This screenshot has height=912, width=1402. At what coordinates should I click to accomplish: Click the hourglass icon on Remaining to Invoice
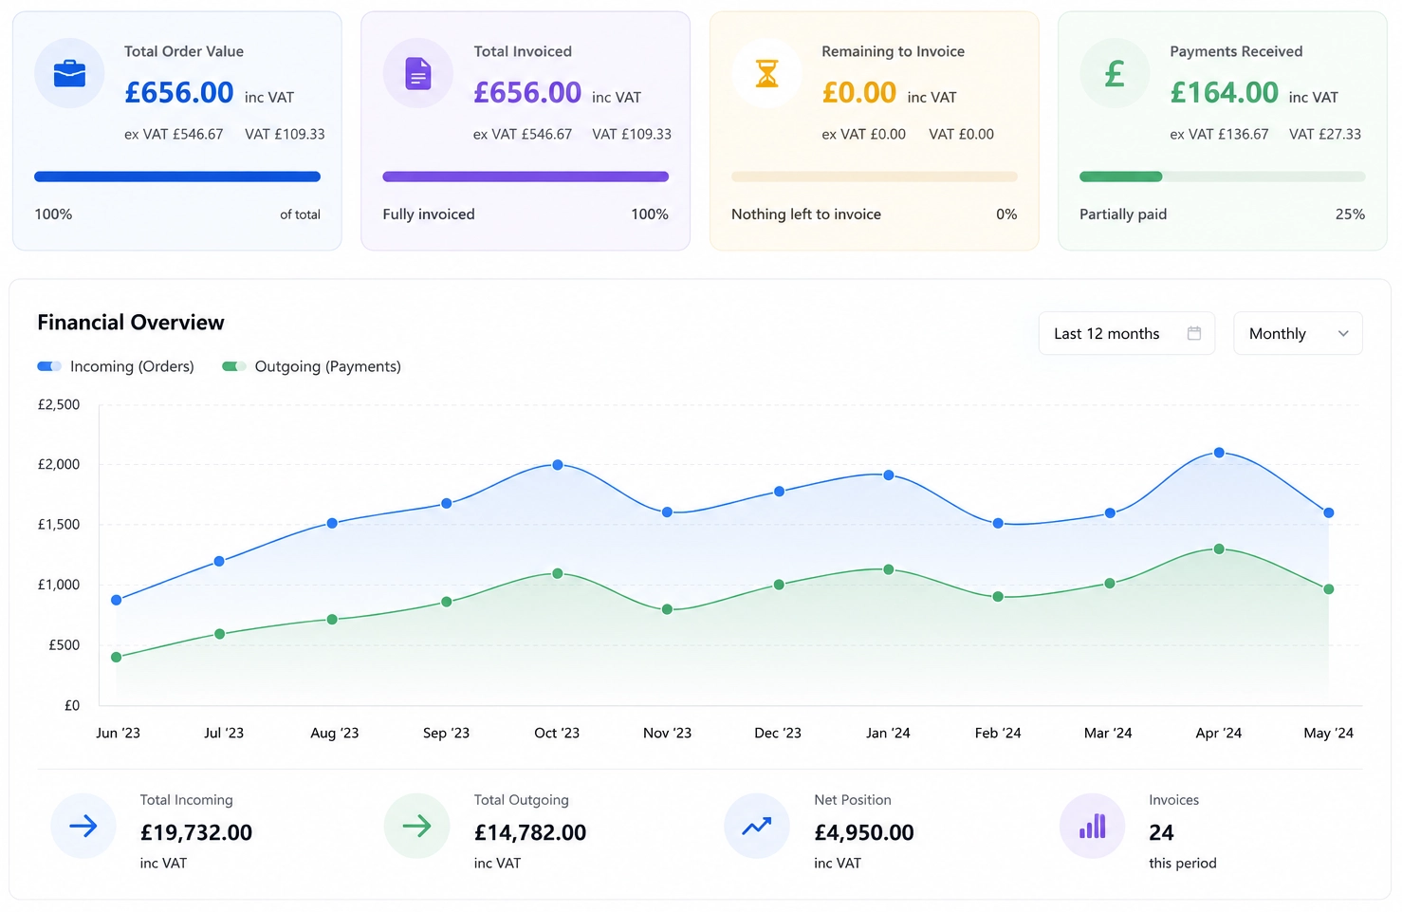click(766, 73)
